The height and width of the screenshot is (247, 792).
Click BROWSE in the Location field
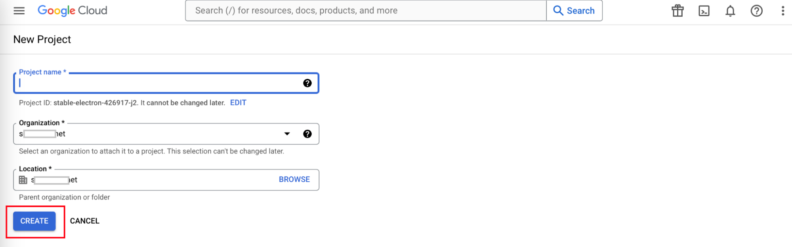(294, 179)
